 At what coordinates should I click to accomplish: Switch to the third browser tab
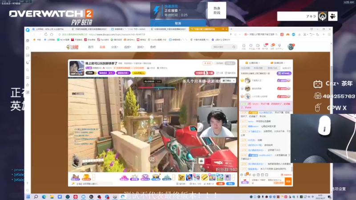pos(129,29)
